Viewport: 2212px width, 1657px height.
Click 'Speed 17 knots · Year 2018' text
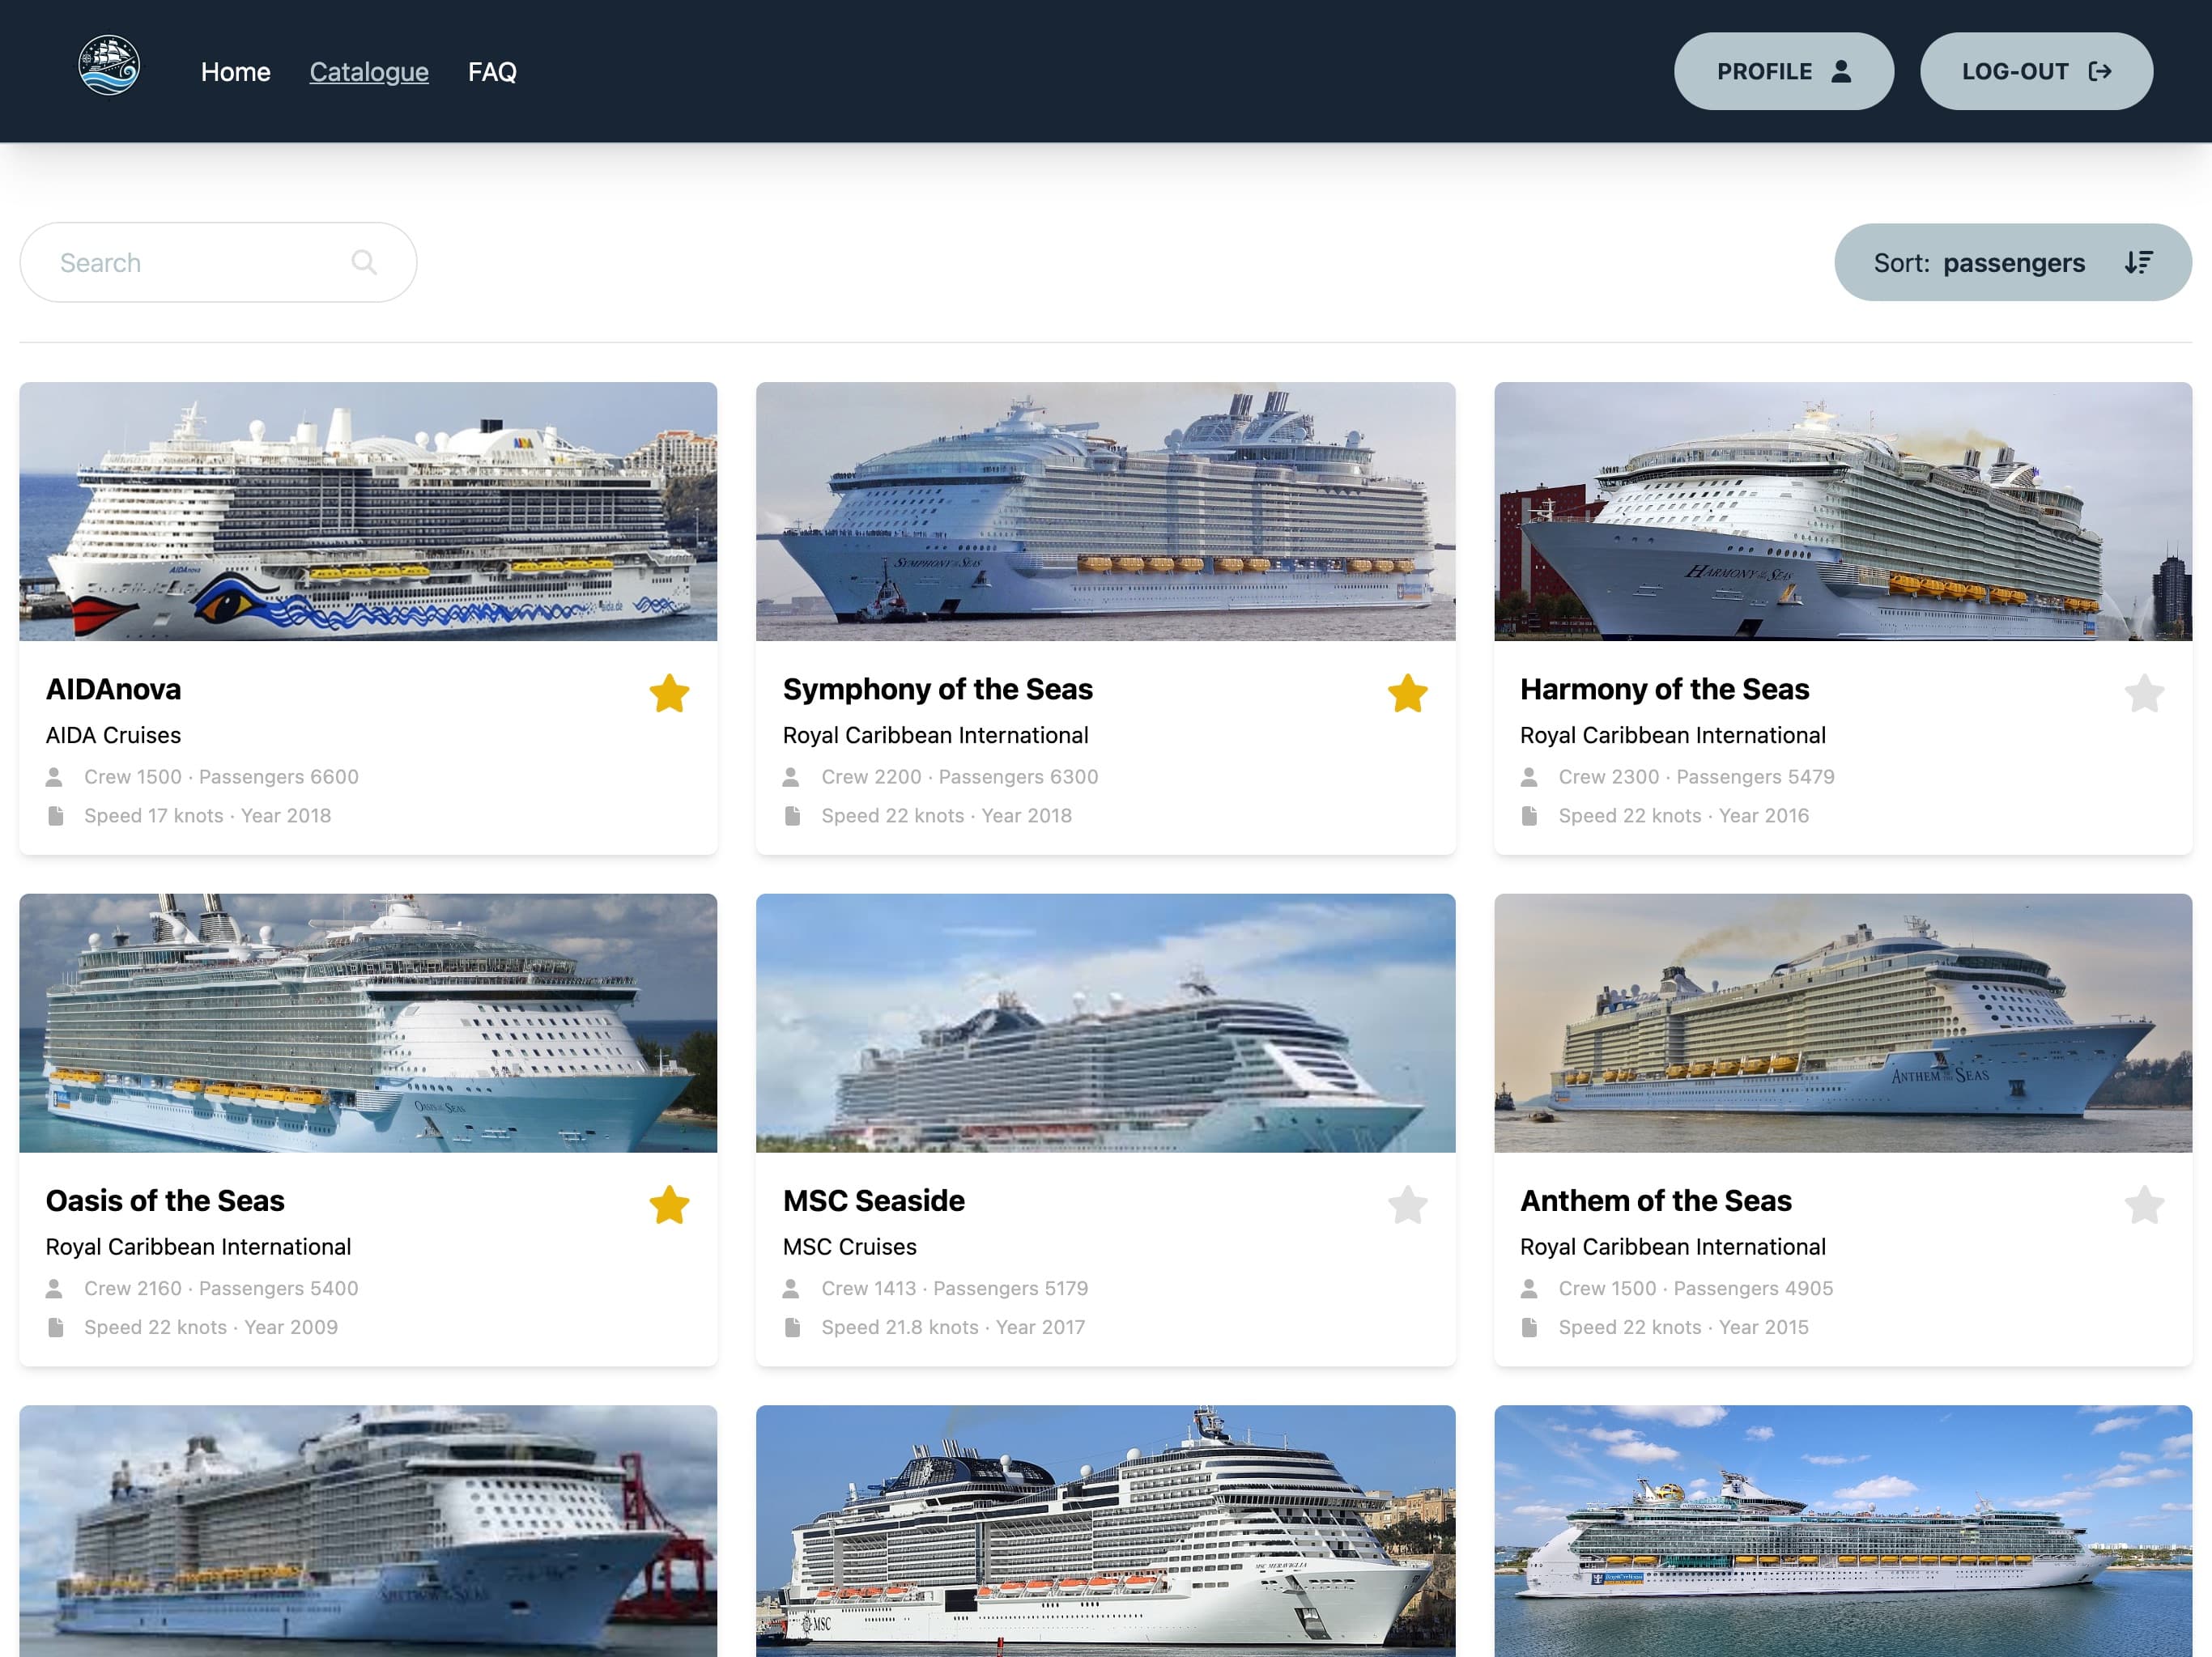coord(207,816)
